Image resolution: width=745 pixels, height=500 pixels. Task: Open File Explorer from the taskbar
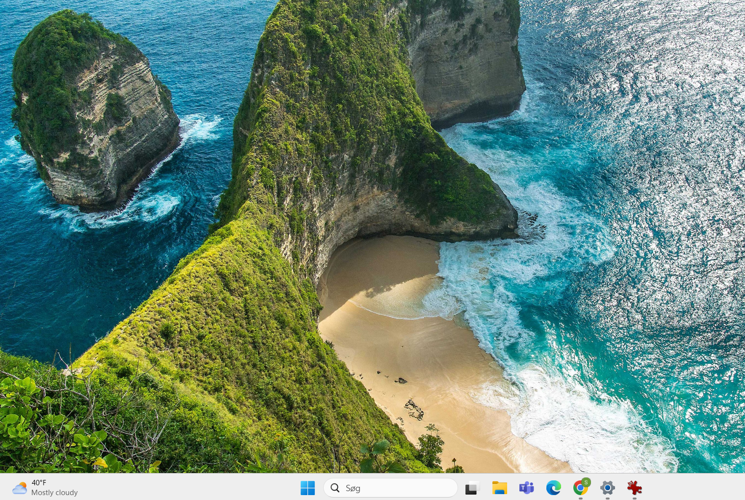tap(499, 488)
